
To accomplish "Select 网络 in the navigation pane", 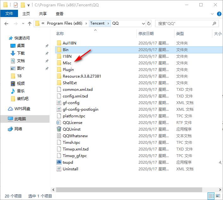I will coord(18,129).
